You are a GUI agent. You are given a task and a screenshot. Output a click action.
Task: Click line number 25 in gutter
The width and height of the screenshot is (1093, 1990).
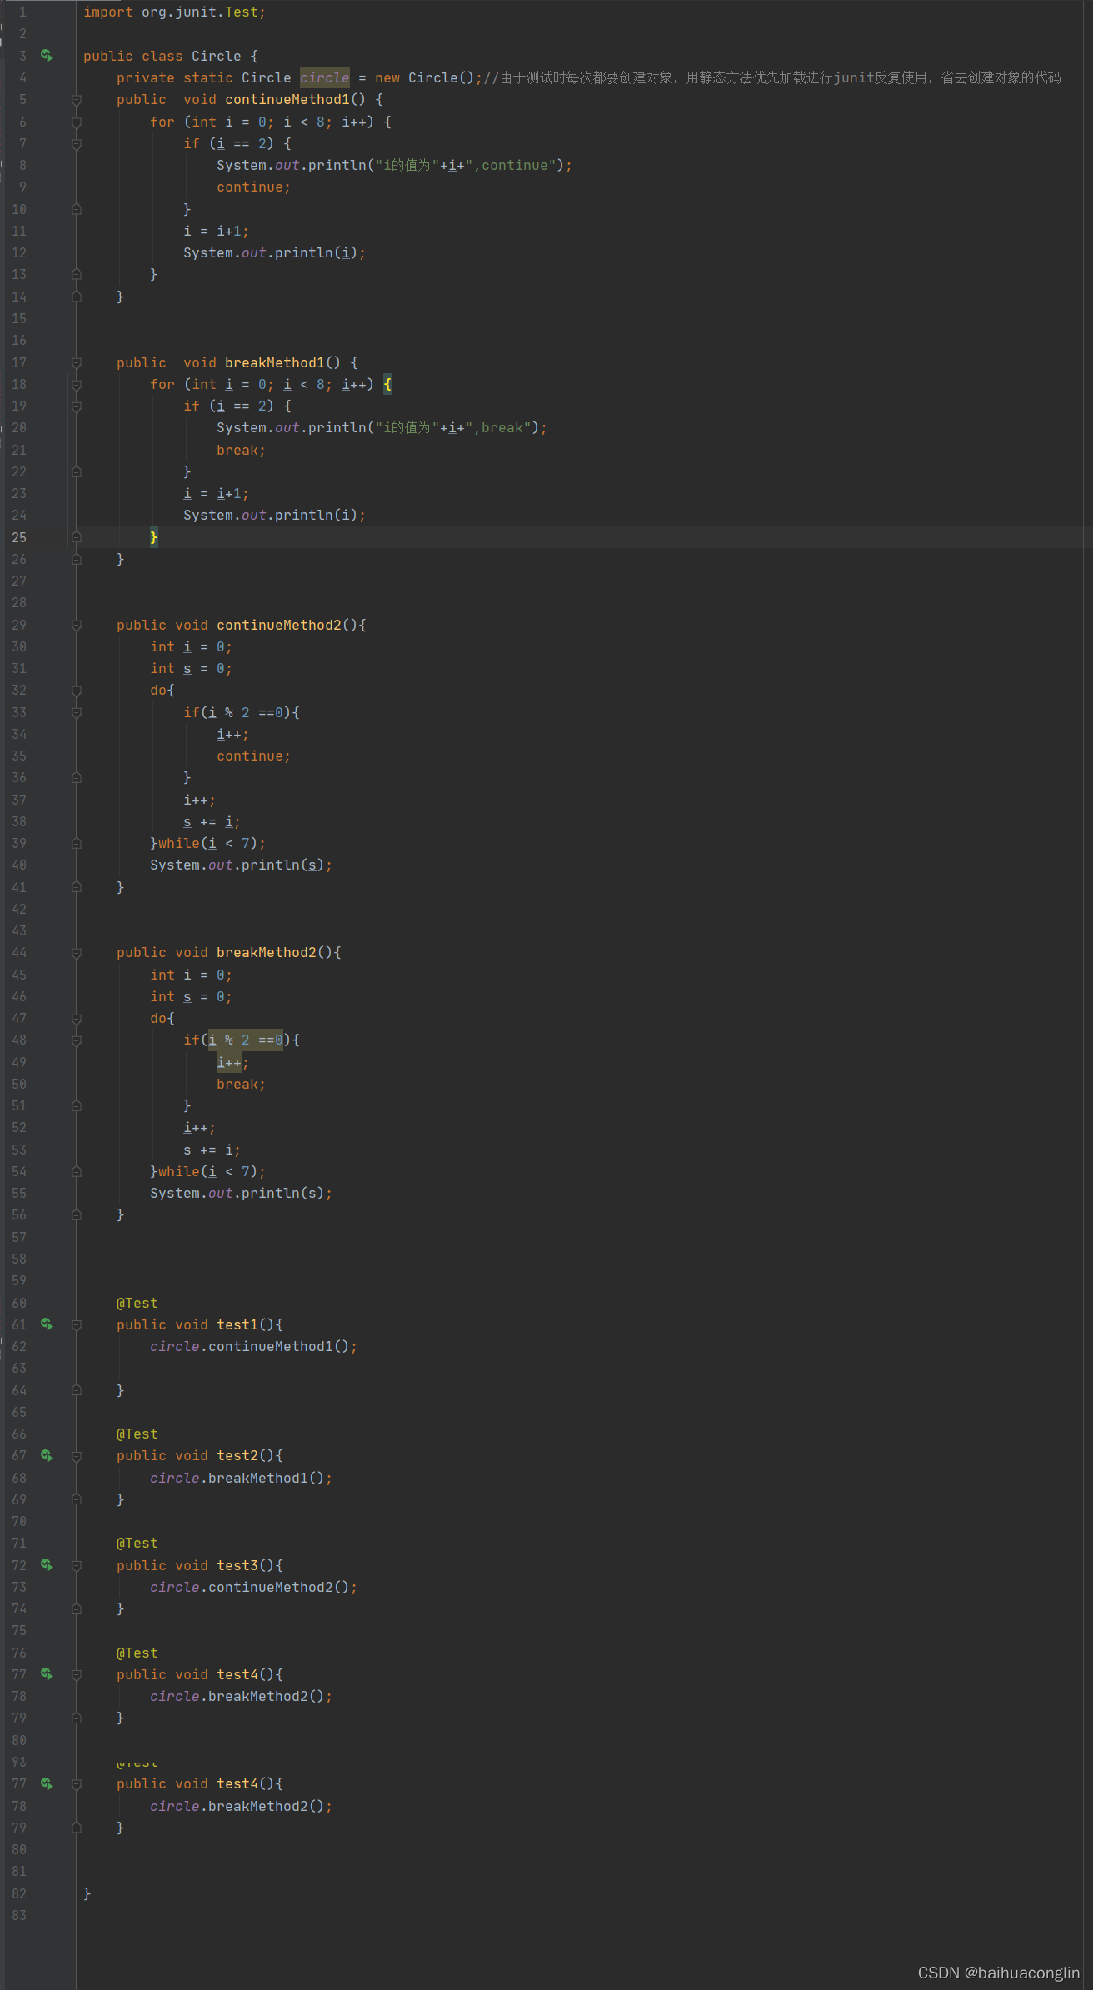[x=19, y=537]
